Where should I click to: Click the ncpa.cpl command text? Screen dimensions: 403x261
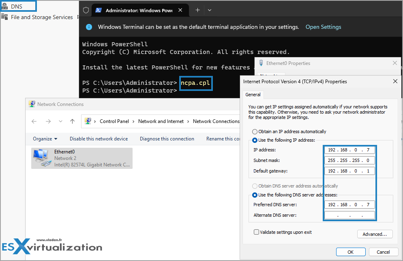pyautogui.click(x=195, y=83)
